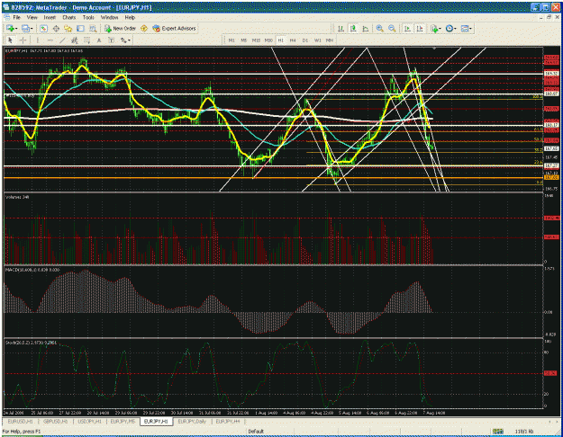This screenshot has height=437, width=563.
Task: Switch to Candlesticks display icon
Action: coord(353,28)
